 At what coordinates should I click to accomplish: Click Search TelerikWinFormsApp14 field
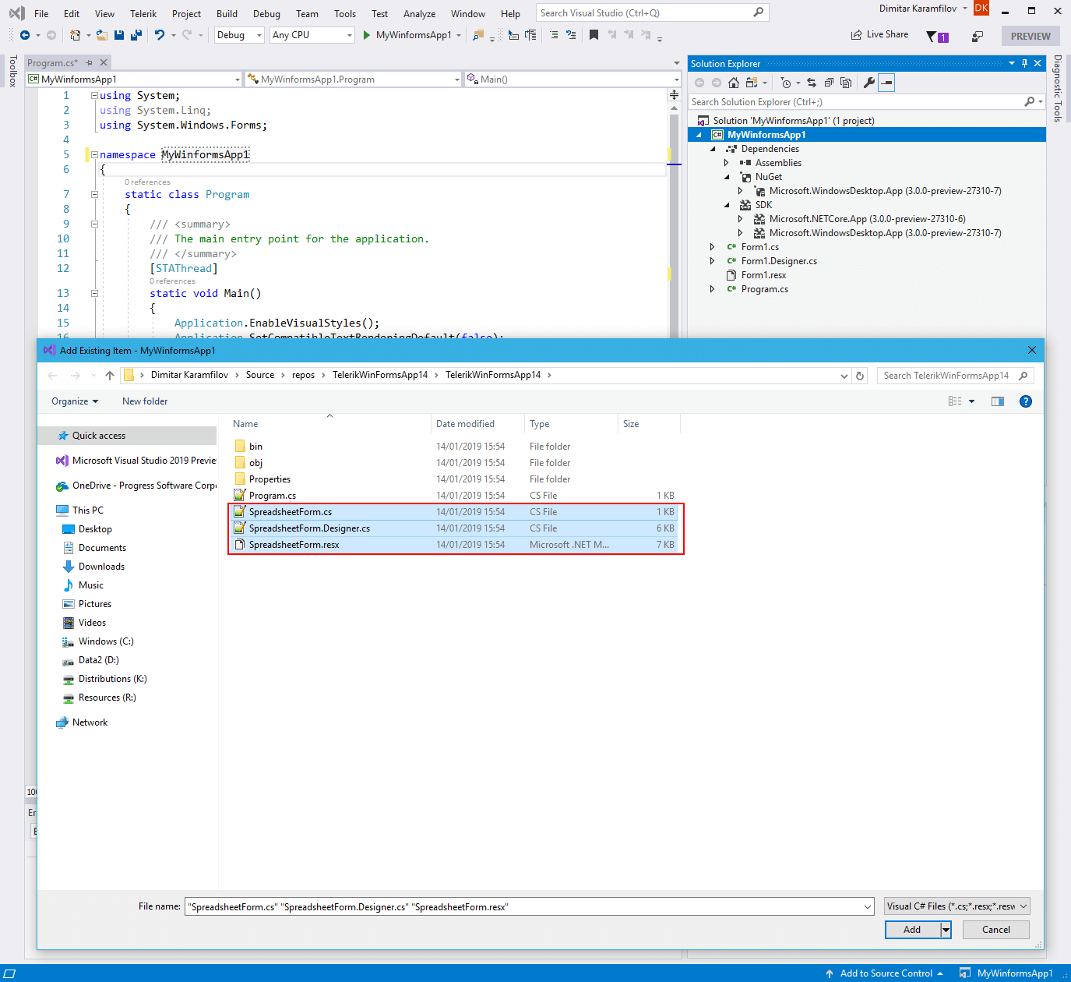click(x=956, y=376)
